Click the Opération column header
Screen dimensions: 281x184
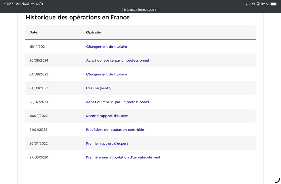(94, 32)
